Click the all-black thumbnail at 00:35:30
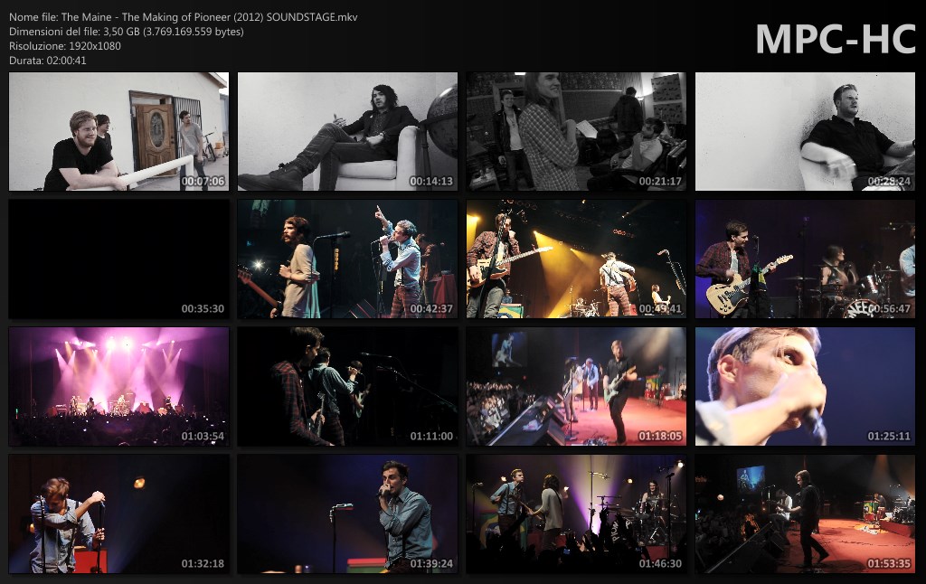 point(118,259)
